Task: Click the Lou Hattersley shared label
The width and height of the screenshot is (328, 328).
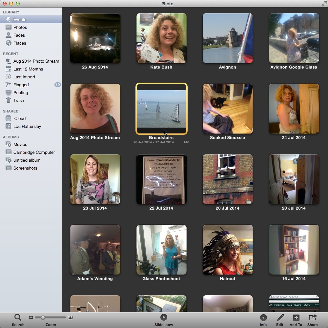Action: 27,126
